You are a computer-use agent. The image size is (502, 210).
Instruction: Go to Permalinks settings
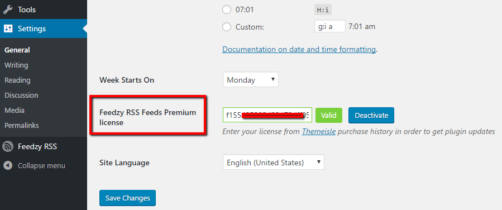(x=21, y=126)
